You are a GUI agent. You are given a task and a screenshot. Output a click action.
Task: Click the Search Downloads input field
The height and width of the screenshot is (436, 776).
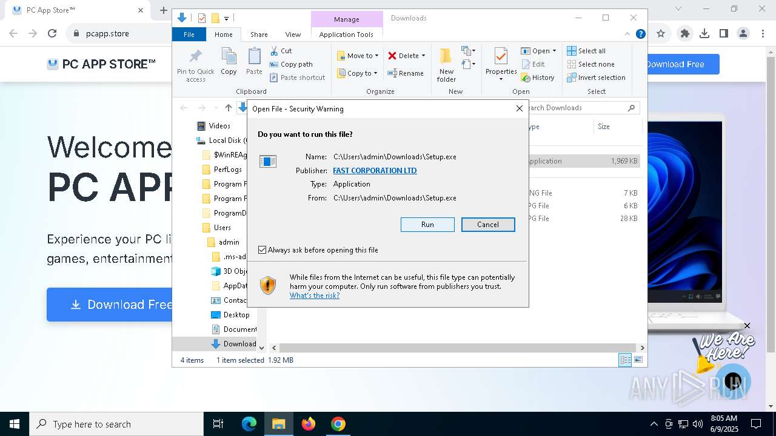(x=577, y=108)
